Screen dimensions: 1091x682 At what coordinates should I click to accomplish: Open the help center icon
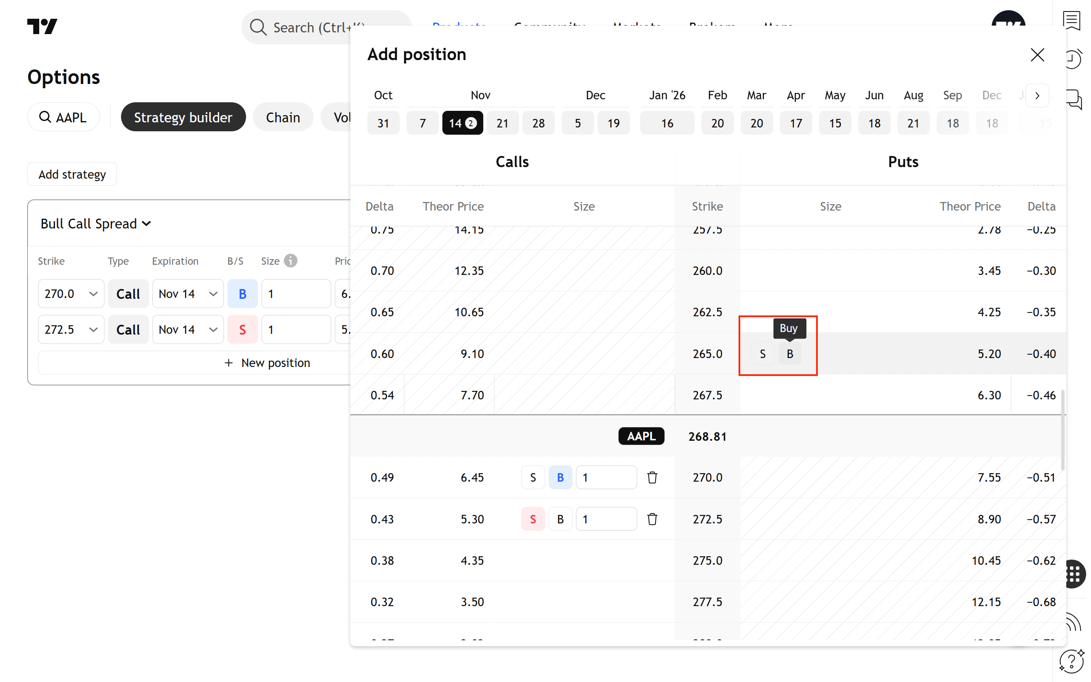click(1072, 661)
